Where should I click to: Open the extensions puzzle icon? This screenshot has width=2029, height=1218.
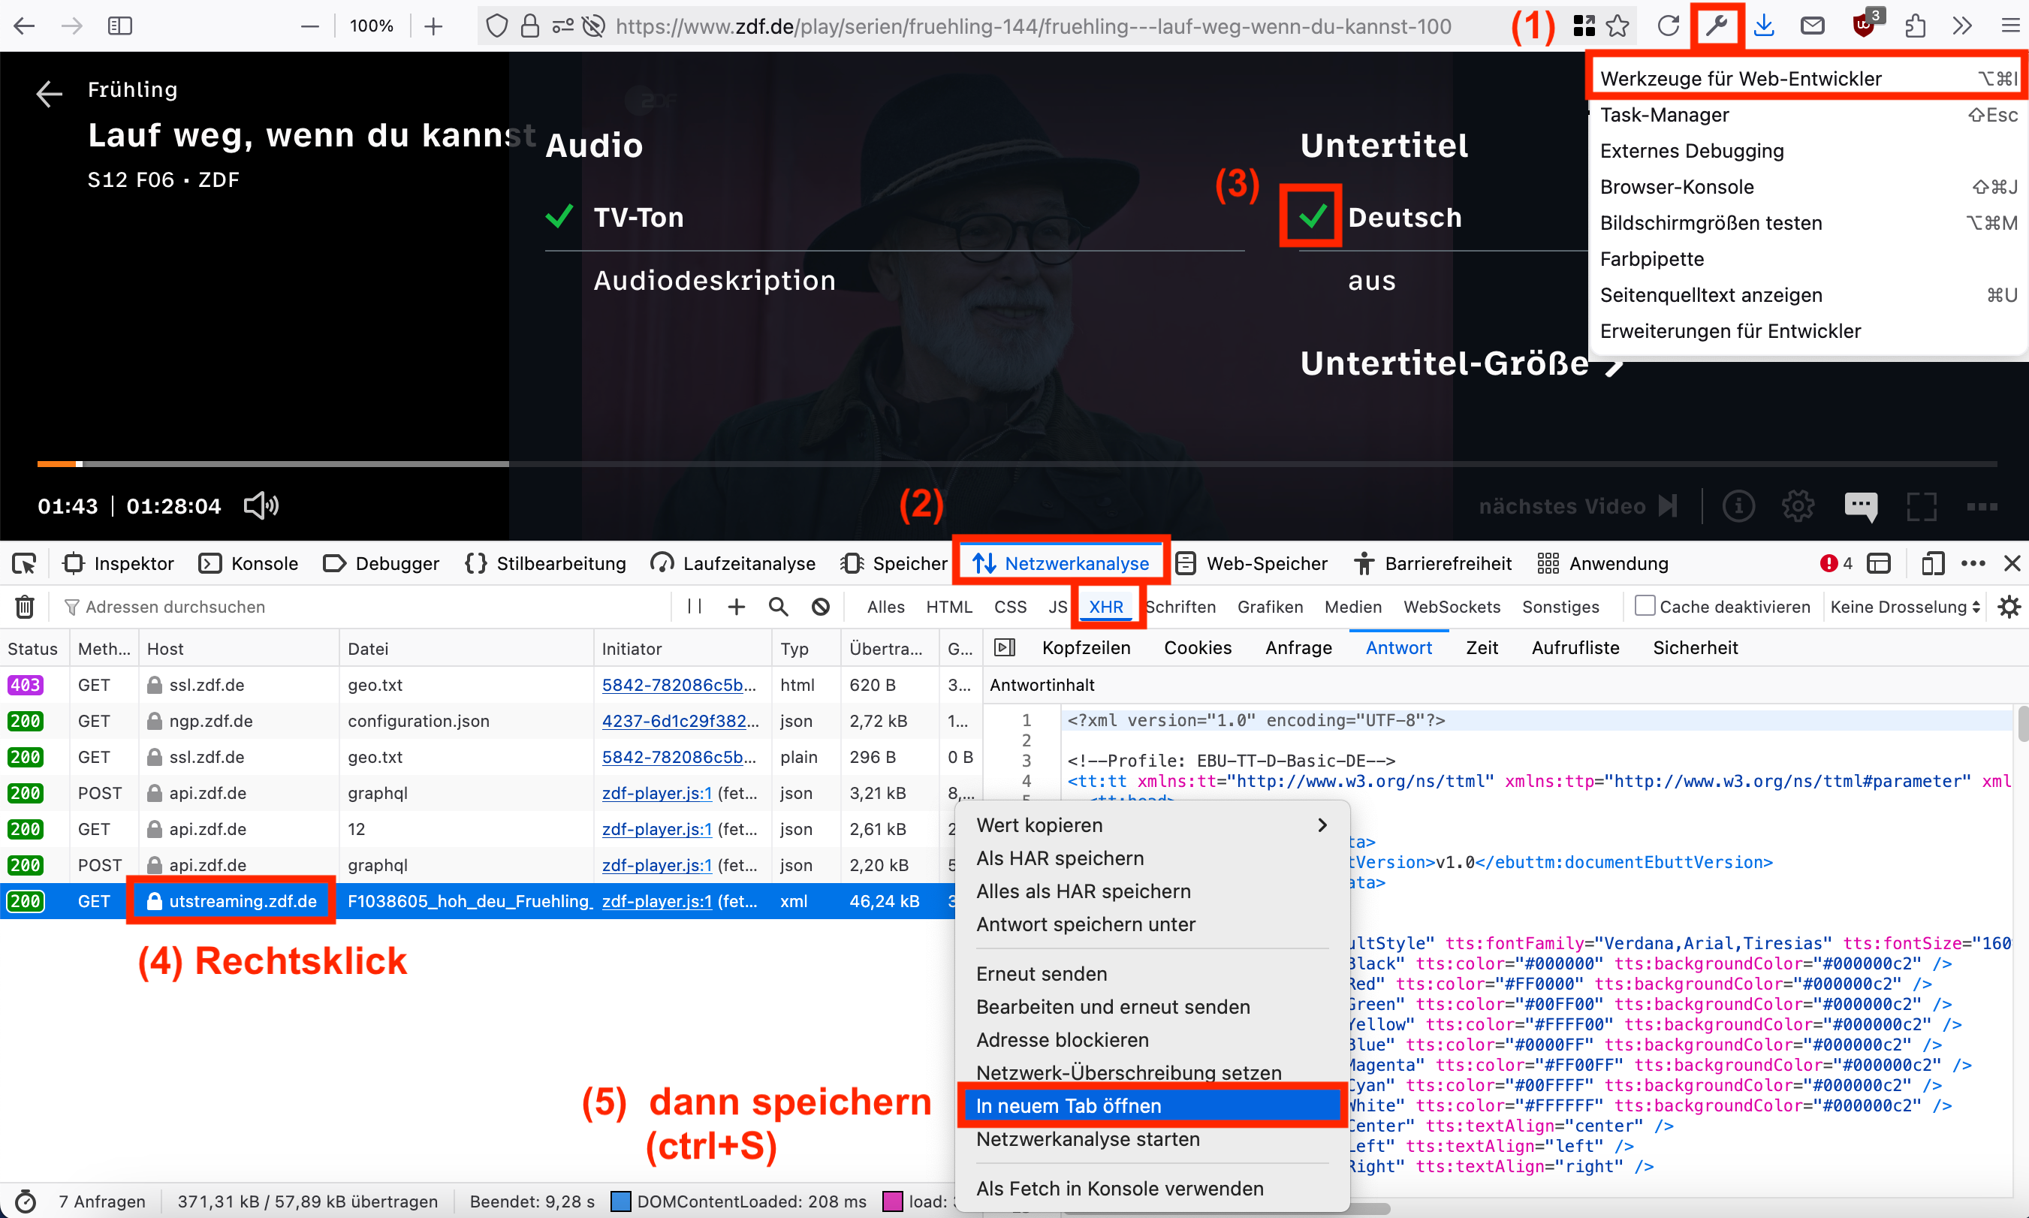tap(1914, 26)
